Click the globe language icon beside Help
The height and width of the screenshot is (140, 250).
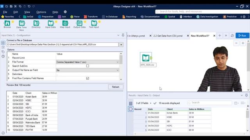pyautogui.click(x=65, y=12)
